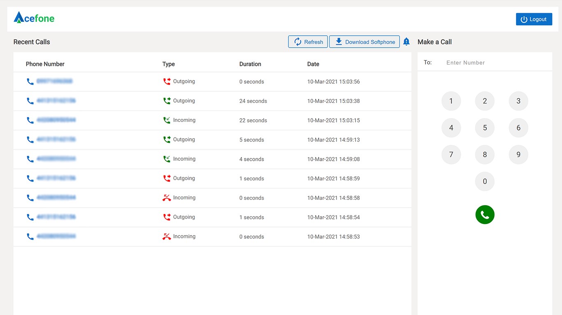Open blurred number of 14:59:13 call
Image resolution: width=562 pixels, height=315 pixels.
pos(56,139)
